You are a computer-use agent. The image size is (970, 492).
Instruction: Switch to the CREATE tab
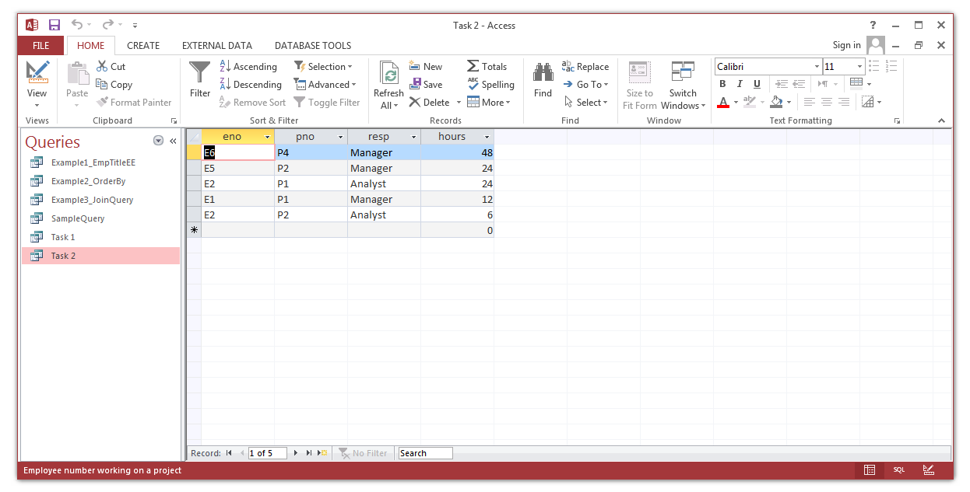143,46
